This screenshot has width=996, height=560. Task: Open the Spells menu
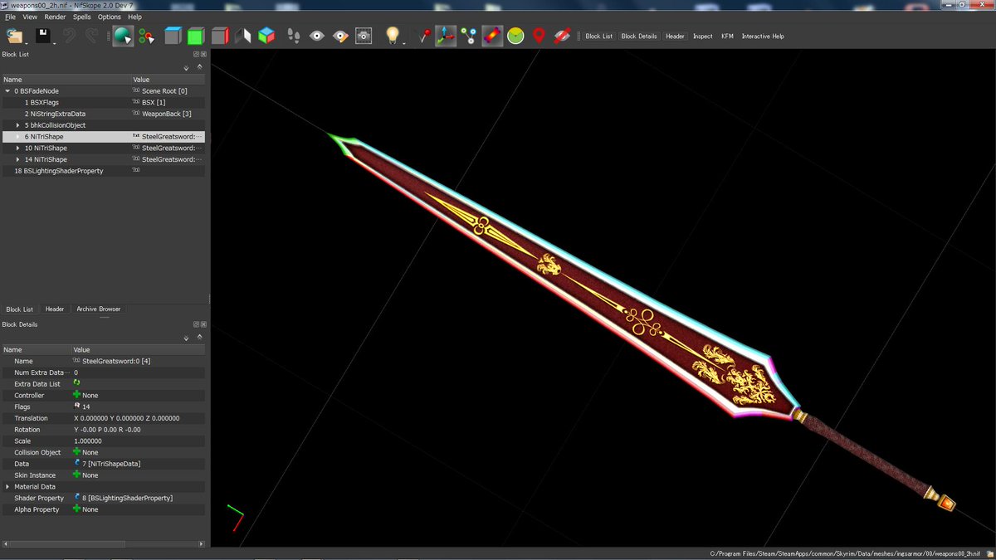[x=82, y=17]
